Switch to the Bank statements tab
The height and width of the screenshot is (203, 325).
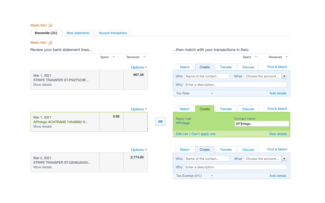click(x=78, y=33)
